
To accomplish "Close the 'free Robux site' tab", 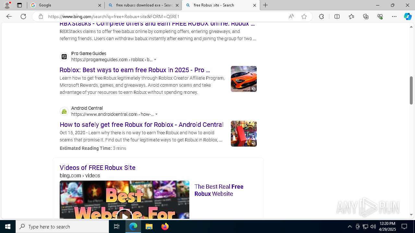I will (x=255, y=5).
